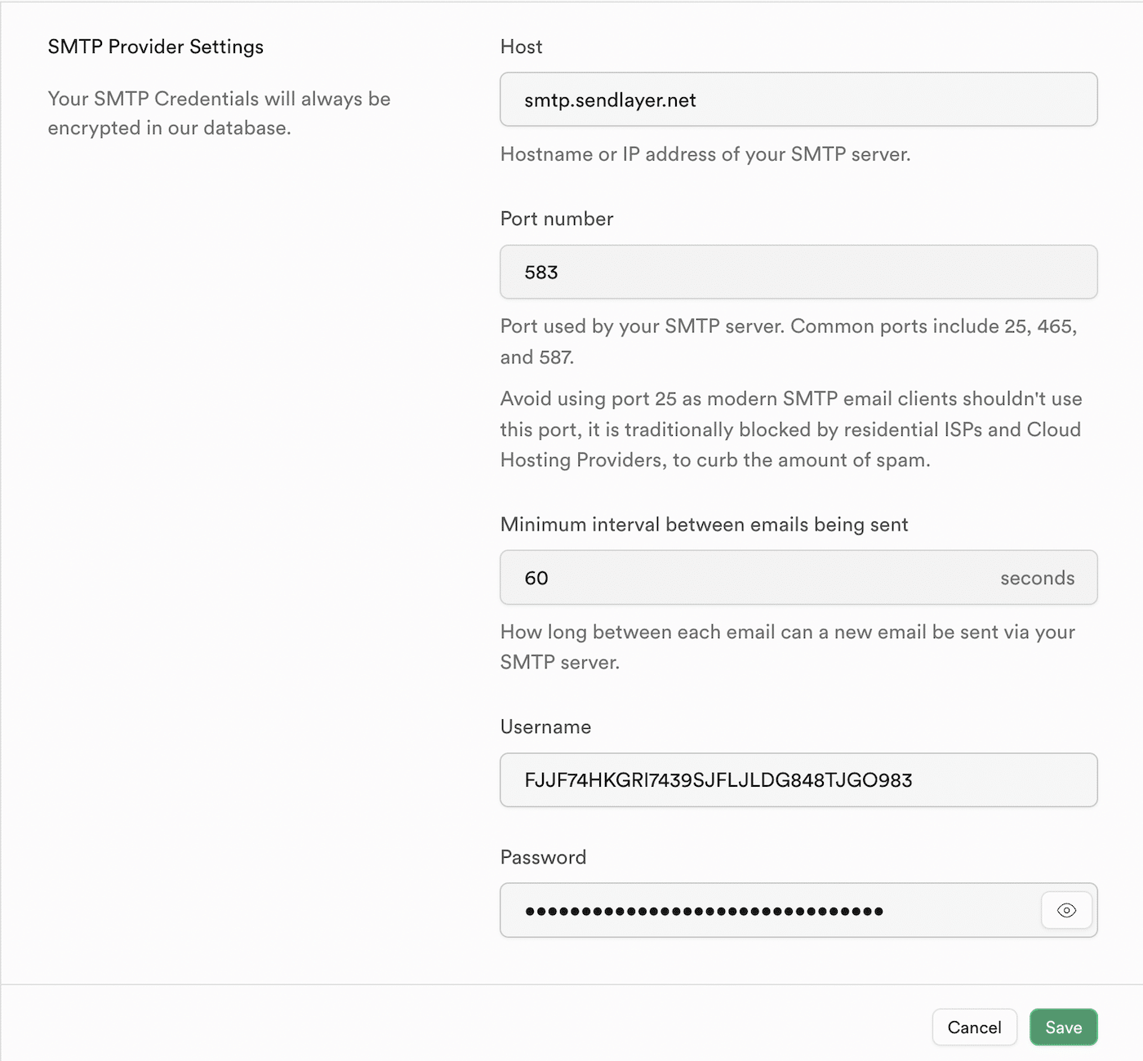Click the seconds unit label
Image resolution: width=1143 pixels, height=1061 pixels.
coord(1038,577)
